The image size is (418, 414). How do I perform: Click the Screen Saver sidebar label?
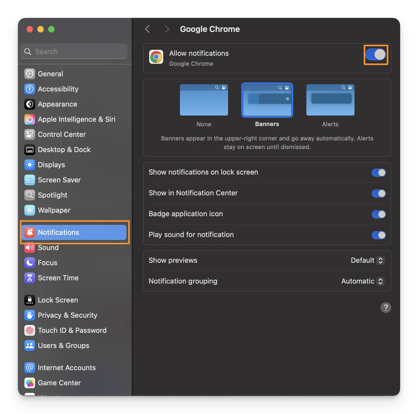[x=59, y=180]
